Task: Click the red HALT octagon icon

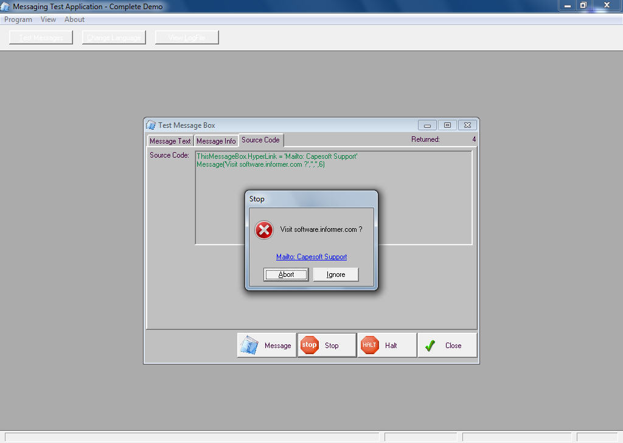Action: (x=369, y=345)
